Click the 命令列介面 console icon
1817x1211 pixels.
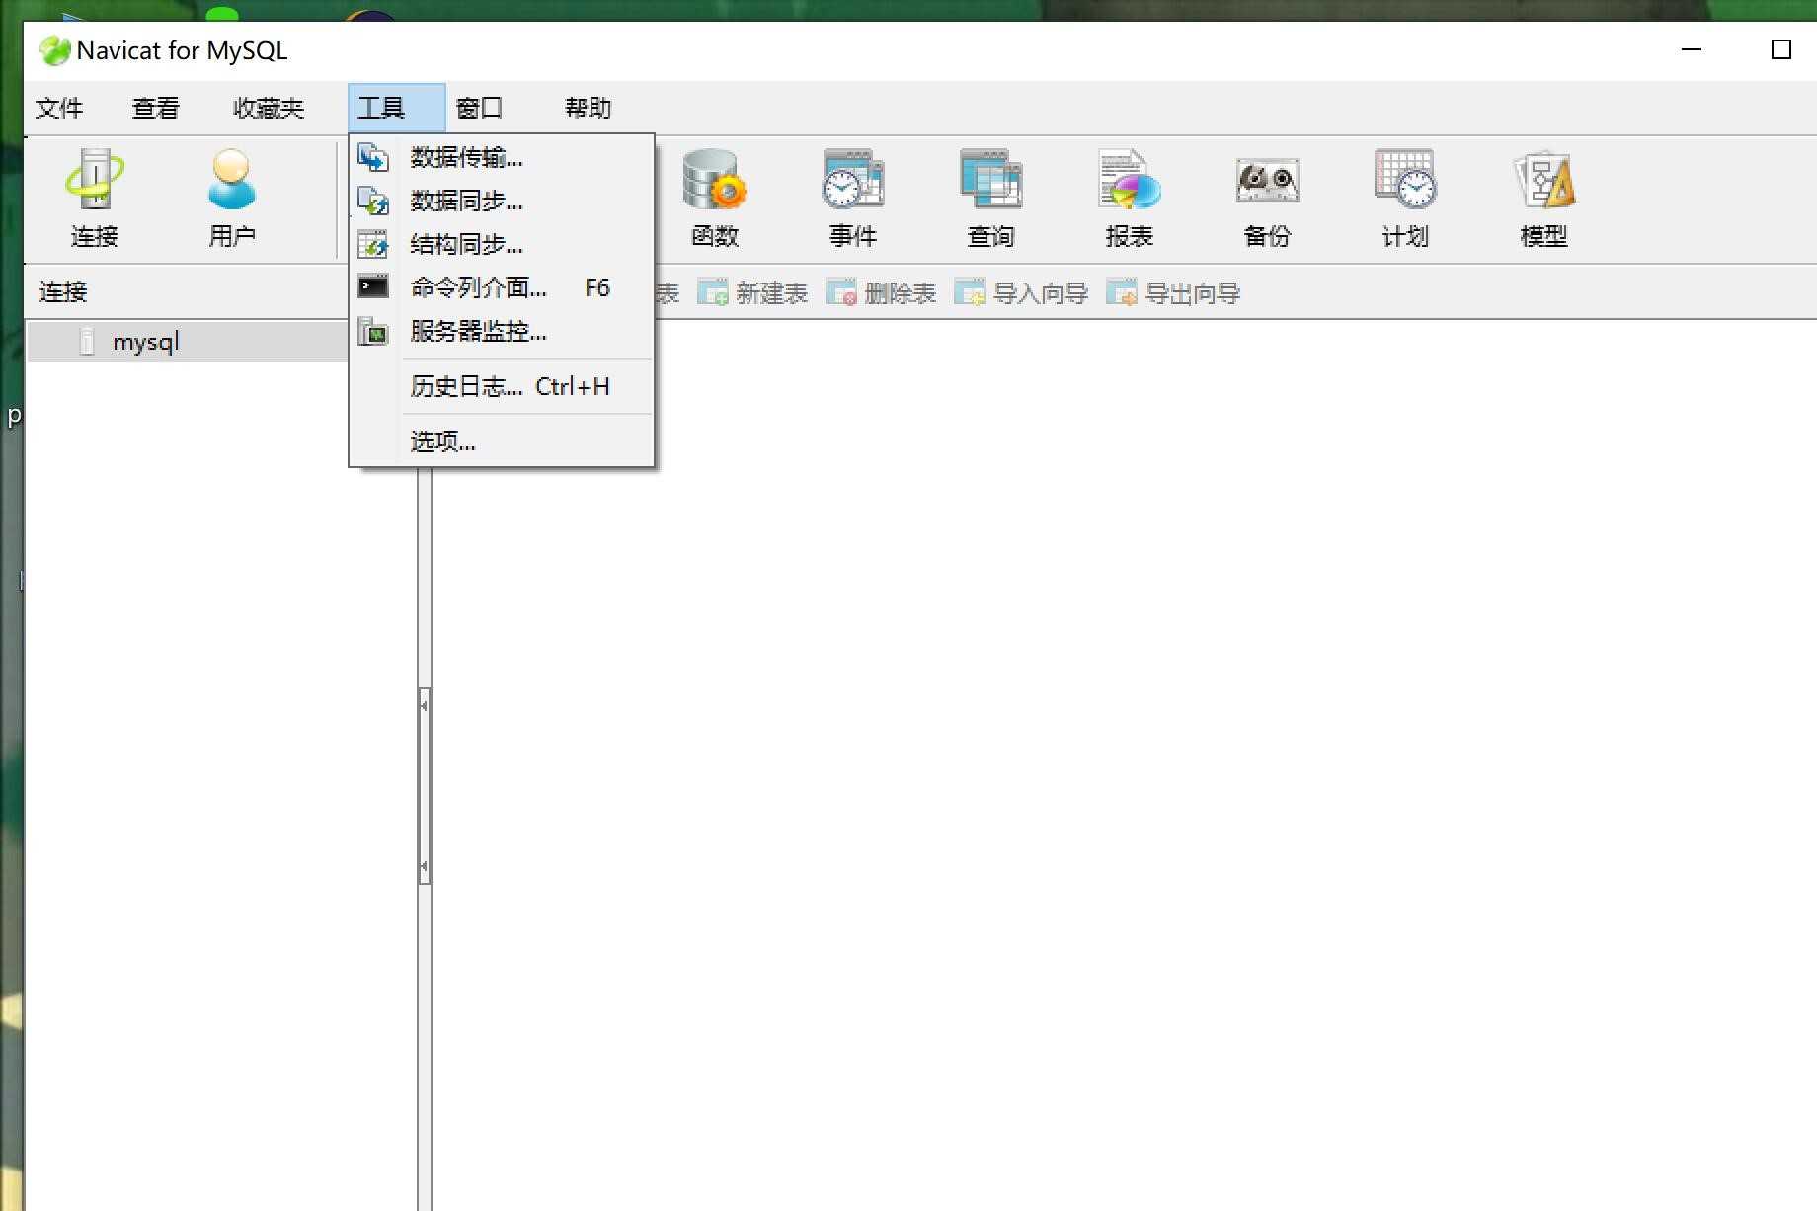coord(373,286)
